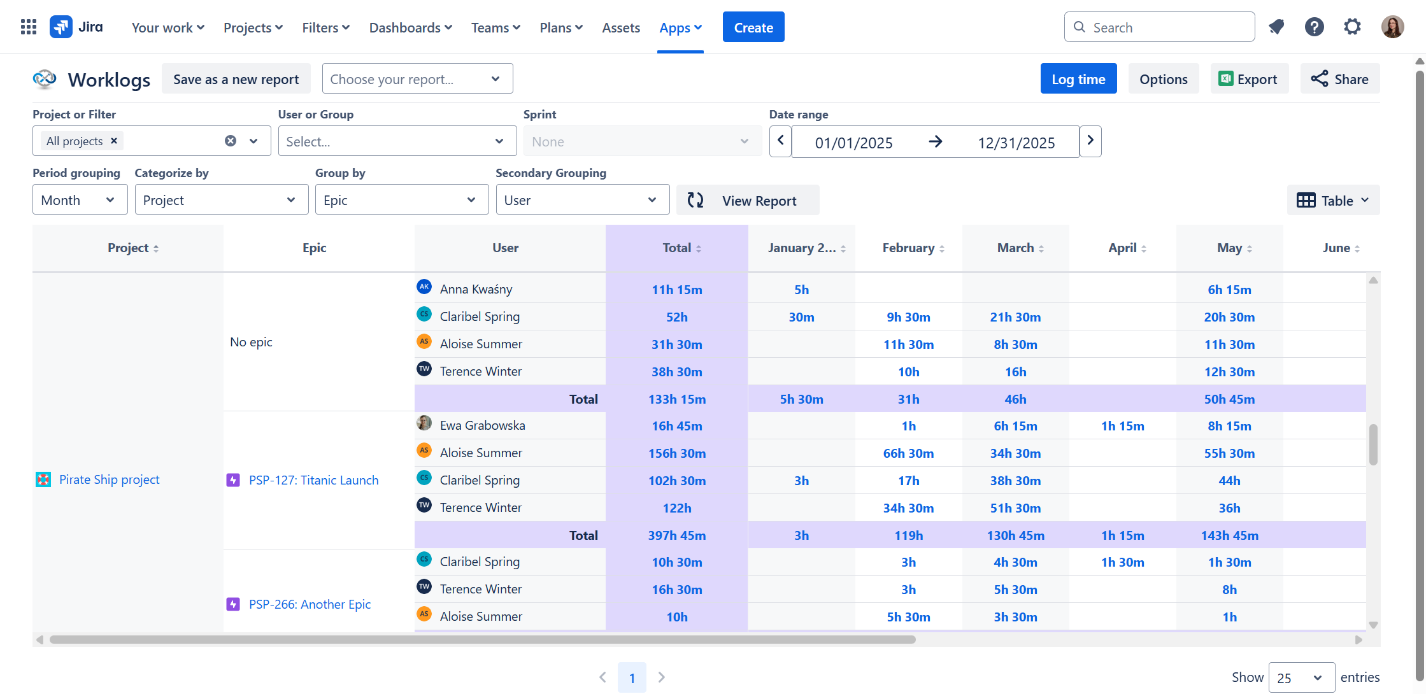Open Secondary Grouping User dropdown
1426x694 pixels.
tap(582, 200)
